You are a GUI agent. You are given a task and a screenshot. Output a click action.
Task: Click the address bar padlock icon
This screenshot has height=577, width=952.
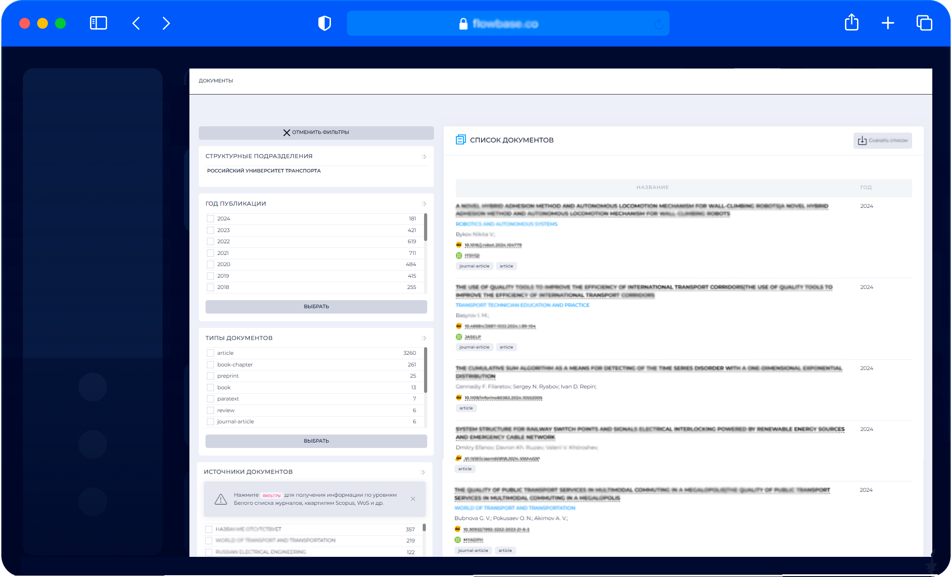(463, 24)
